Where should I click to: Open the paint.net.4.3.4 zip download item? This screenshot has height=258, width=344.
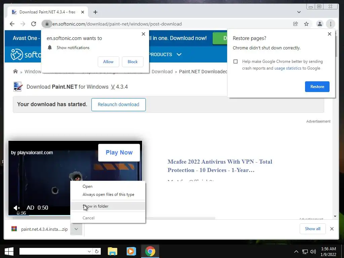pos(40,229)
